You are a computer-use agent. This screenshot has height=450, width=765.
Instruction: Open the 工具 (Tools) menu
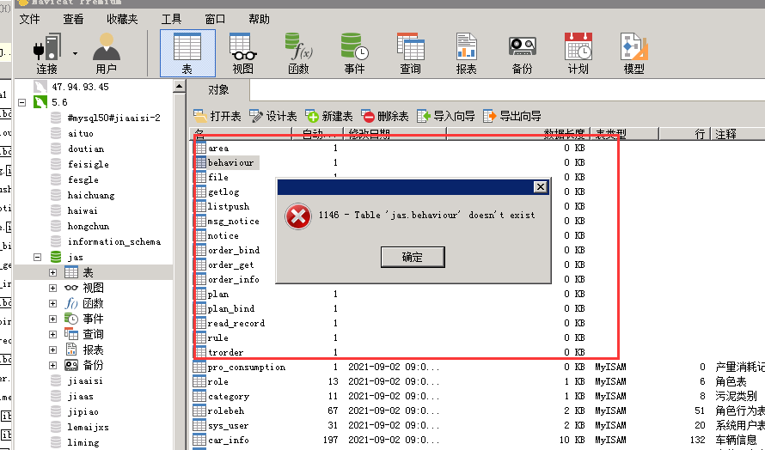[171, 19]
